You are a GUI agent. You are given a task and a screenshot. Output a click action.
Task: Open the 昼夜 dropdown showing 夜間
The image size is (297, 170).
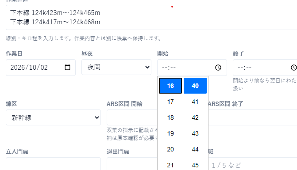coord(116,67)
